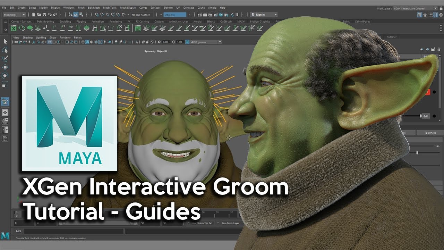
Task: Open the Mesh Display menu
Action: point(128,7)
